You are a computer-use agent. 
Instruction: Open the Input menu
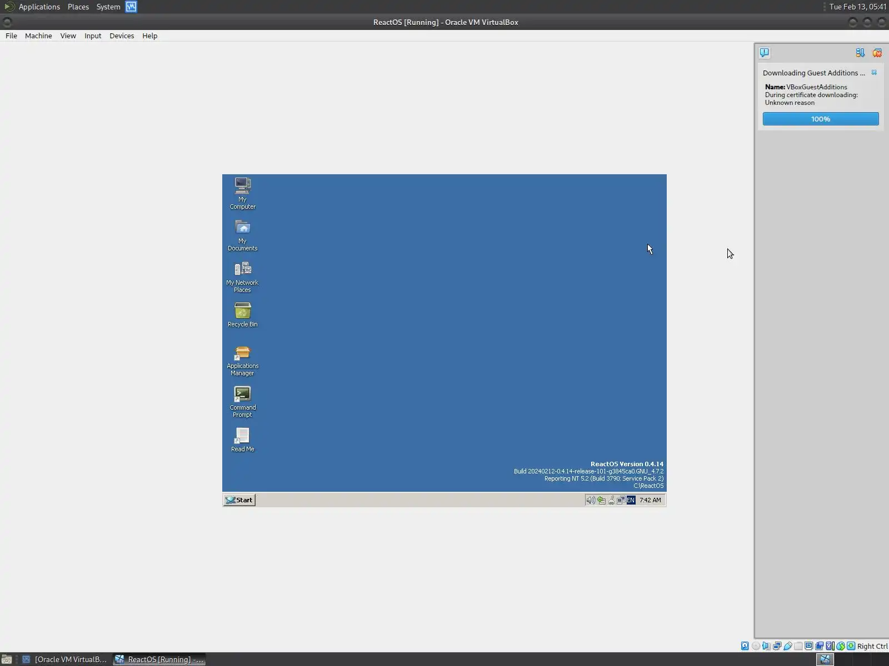93,36
